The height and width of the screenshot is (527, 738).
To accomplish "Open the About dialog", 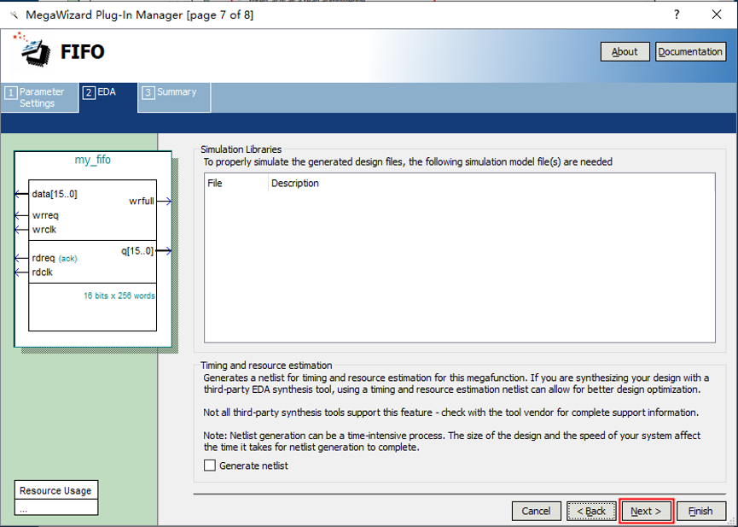I will pyautogui.click(x=625, y=51).
